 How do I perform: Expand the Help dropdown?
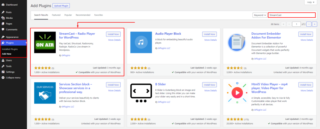click(311, 2)
